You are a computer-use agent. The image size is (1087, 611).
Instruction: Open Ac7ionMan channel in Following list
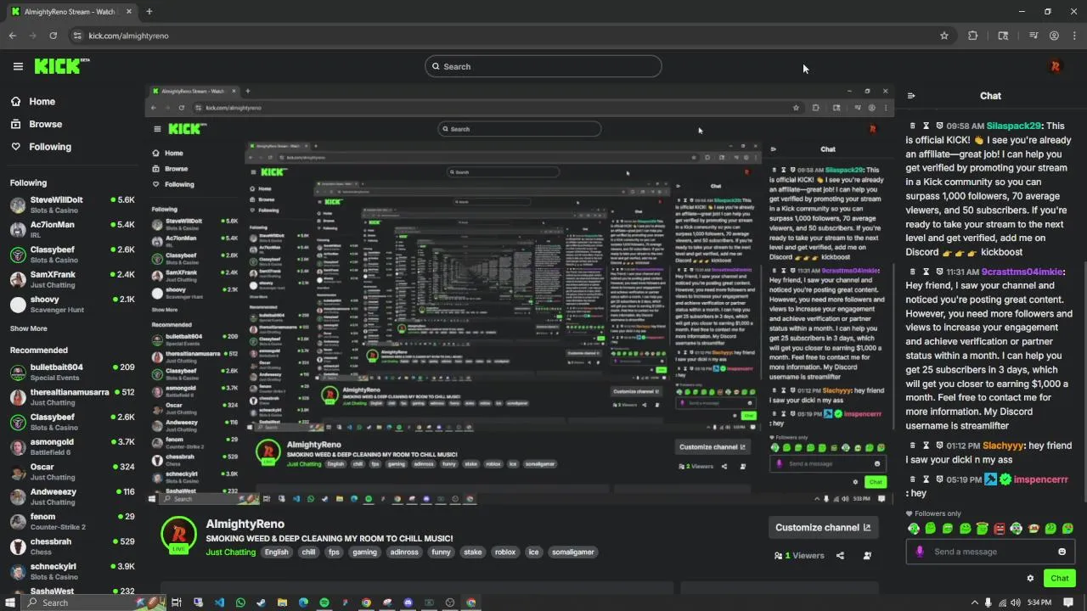[72, 229]
